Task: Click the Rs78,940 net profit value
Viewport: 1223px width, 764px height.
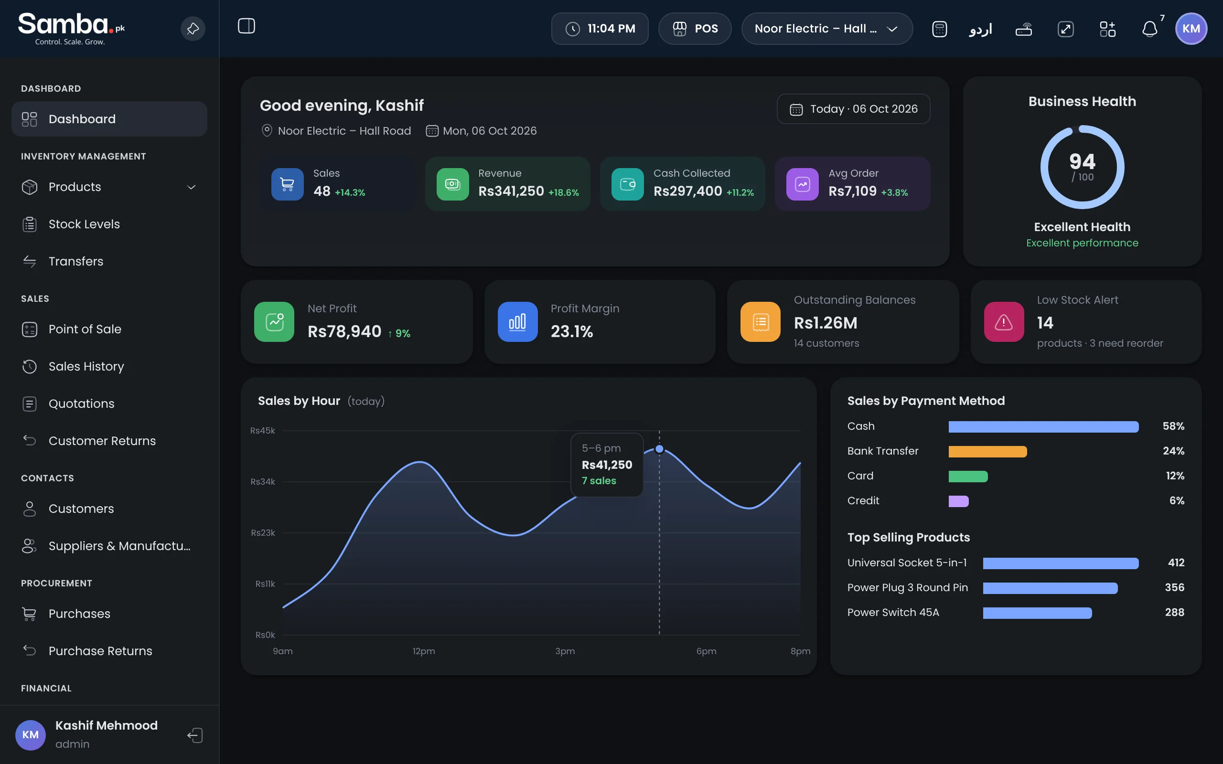Action: coord(344,331)
